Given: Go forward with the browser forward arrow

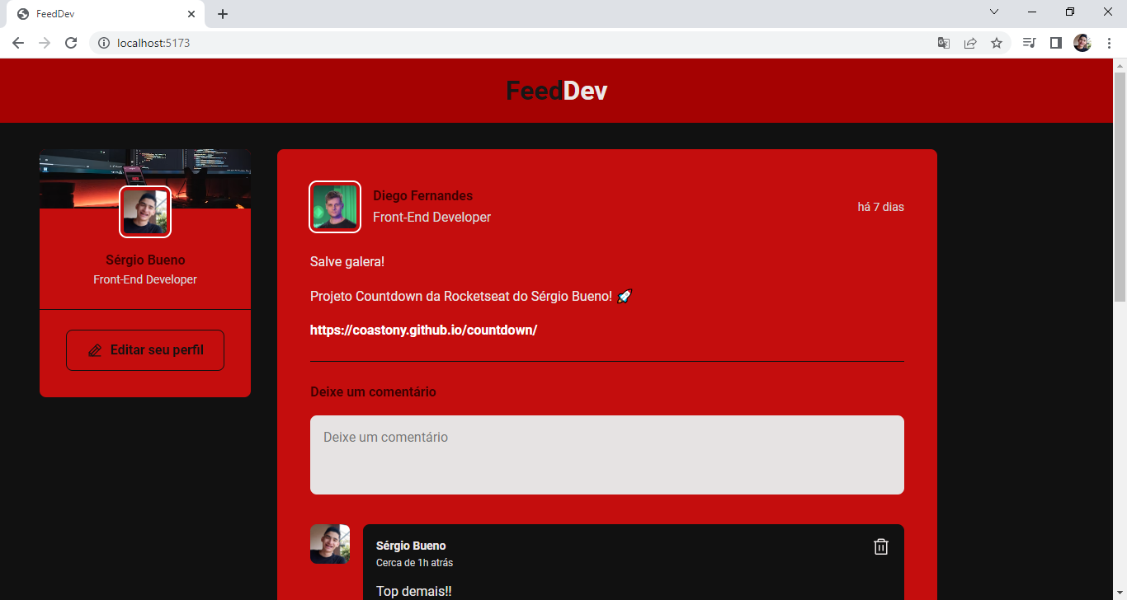Looking at the screenshot, I should click(45, 43).
